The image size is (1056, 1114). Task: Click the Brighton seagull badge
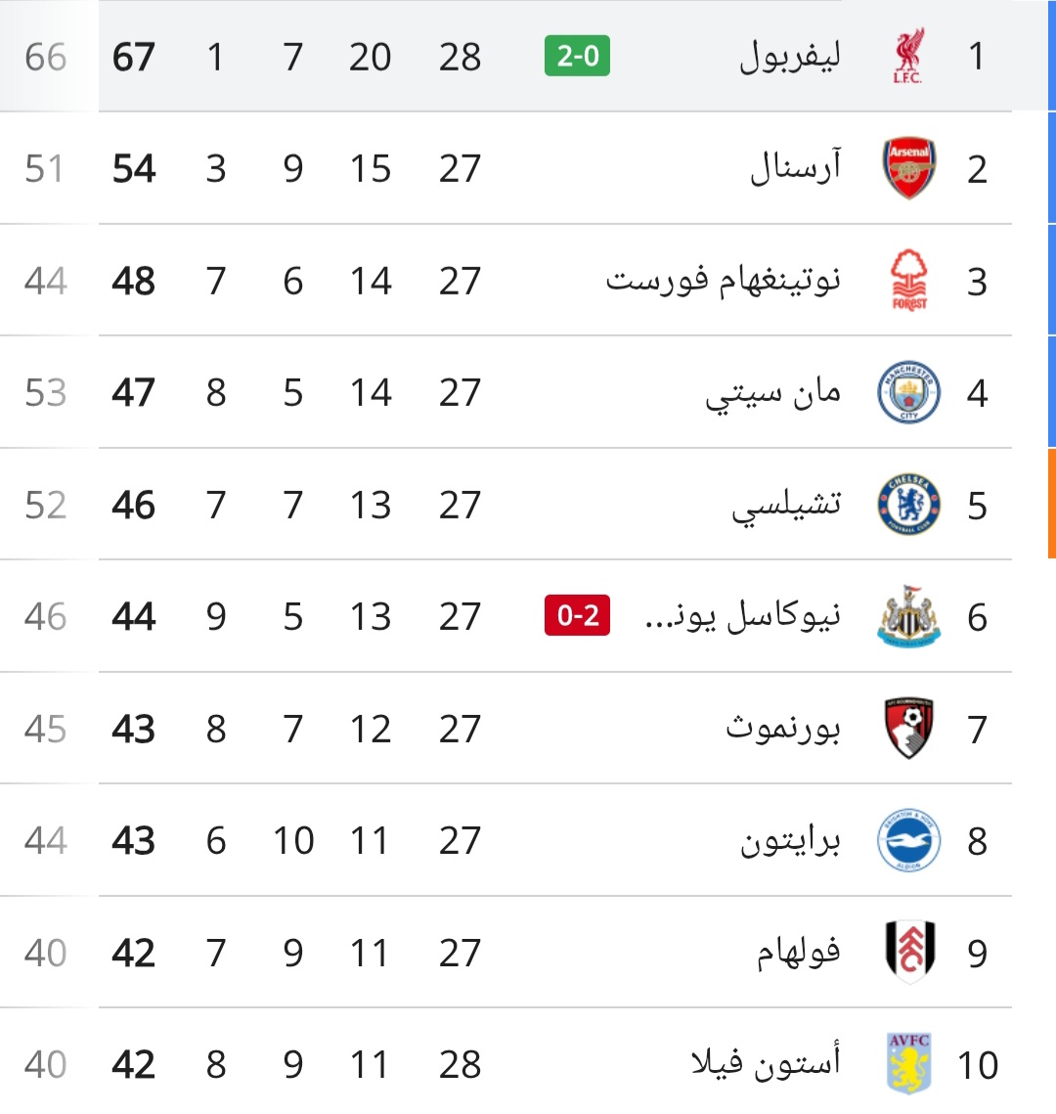click(909, 840)
